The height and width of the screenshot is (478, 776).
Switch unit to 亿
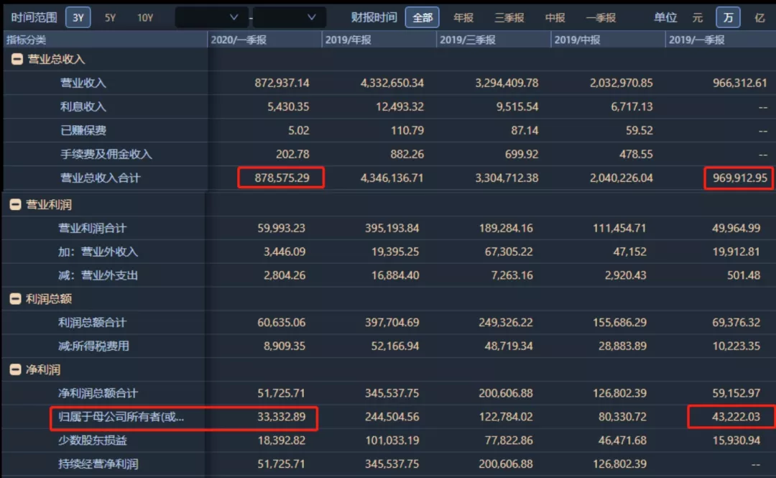tap(759, 17)
